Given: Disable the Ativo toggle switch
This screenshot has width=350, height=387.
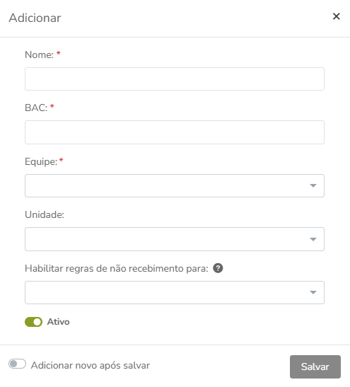Looking at the screenshot, I should coord(33,322).
